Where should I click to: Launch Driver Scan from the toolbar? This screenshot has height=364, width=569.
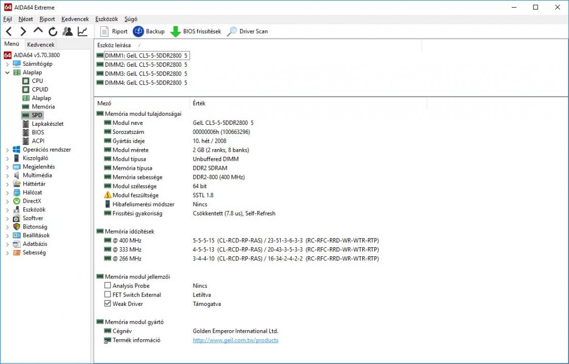pyautogui.click(x=247, y=31)
